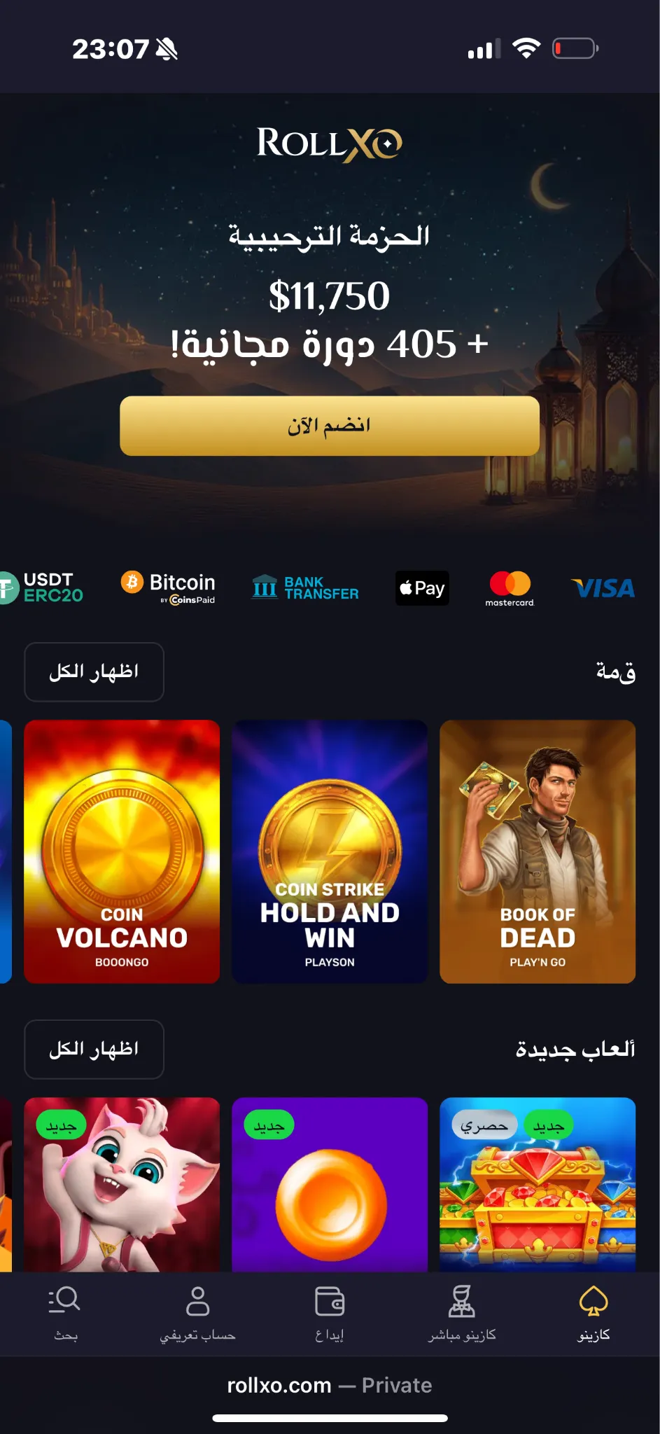The width and height of the screenshot is (660, 1434).
Task: Show all games in top section
Action: [94, 672]
